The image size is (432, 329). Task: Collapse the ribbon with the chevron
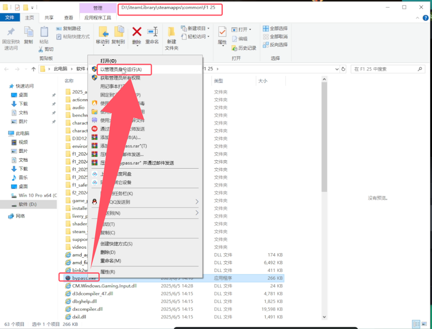418,18
